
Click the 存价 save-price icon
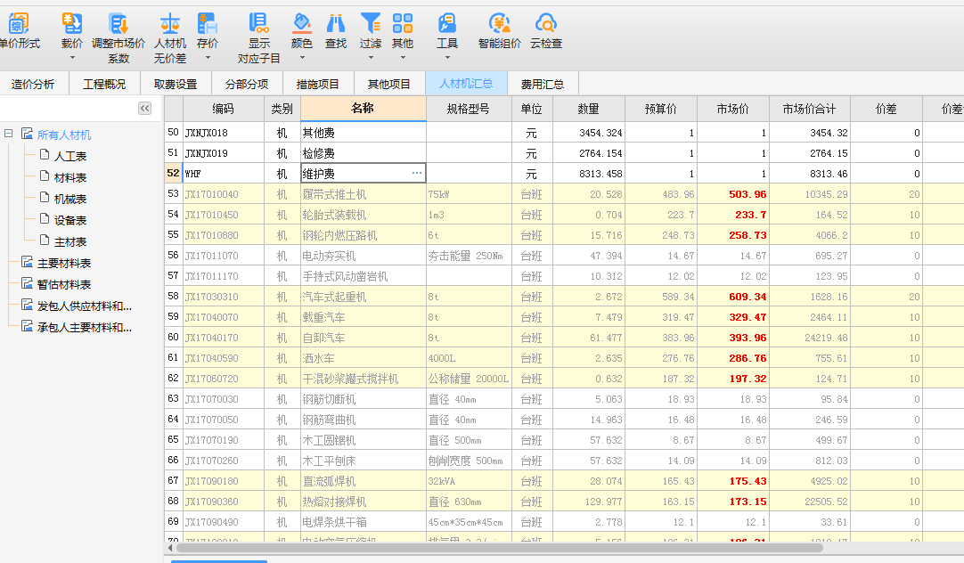(x=208, y=24)
